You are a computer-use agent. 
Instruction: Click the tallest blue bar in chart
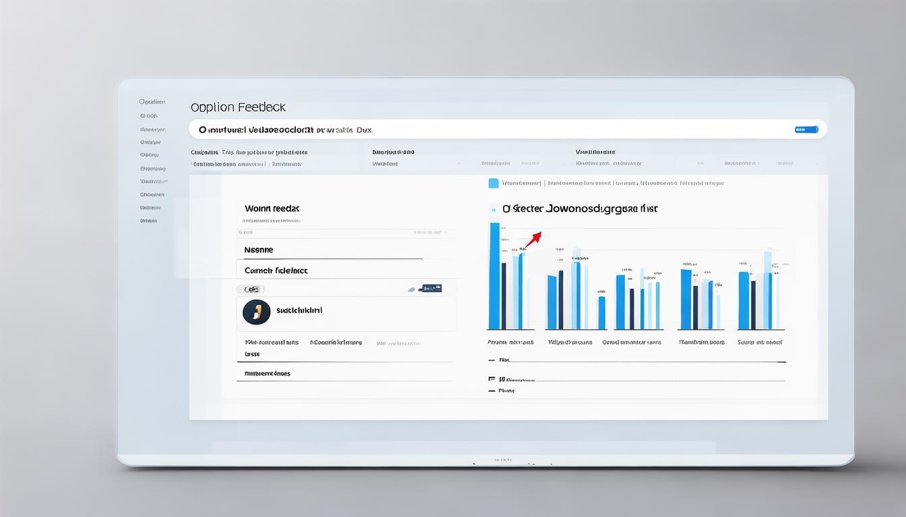pyautogui.click(x=495, y=275)
